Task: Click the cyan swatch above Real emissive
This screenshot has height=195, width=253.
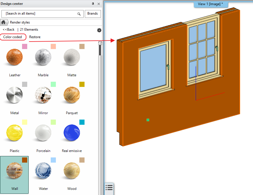Action: [x=82, y=122]
